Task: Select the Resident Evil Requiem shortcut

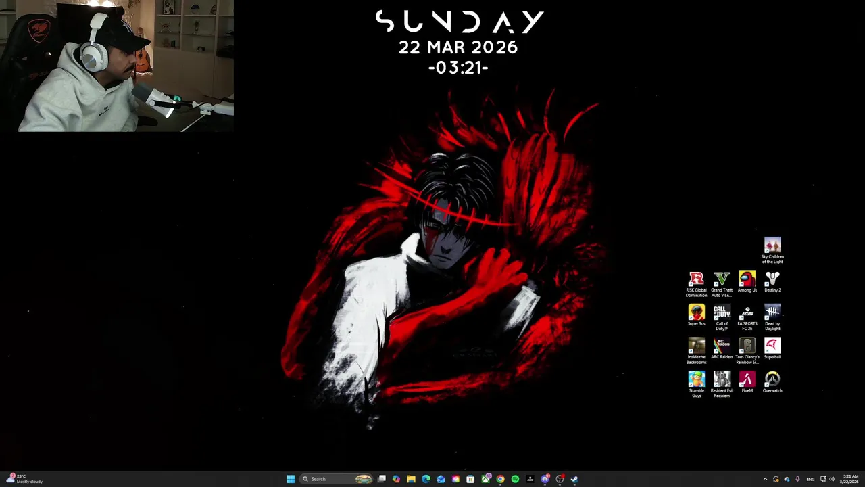Action: pyautogui.click(x=722, y=385)
